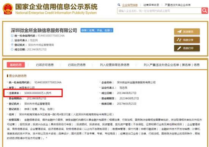The height and width of the screenshot is (147, 209).
Task: Click the 经营范围 description paragraph
Action: (104, 129)
